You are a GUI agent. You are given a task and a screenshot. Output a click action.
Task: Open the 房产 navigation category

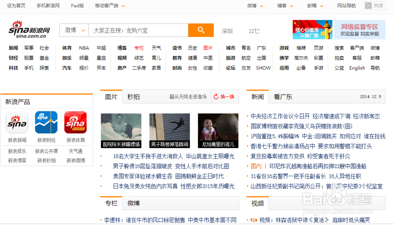coord(122,68)
